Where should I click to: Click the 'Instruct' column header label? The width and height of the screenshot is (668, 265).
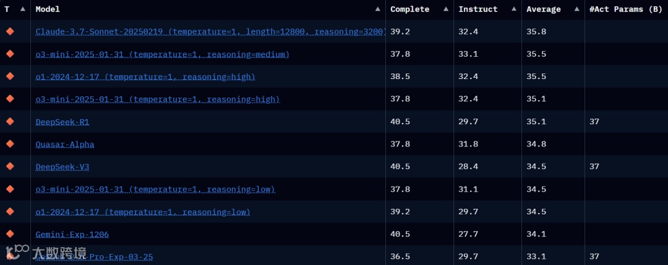point(478,9)
